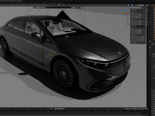The height and width of the screenshot is (116, 155).
Task: Click frame 100 on timeline ruler
Action: 41,111
